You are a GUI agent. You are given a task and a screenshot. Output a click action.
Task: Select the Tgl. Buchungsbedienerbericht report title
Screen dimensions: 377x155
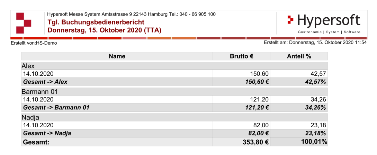96,22
